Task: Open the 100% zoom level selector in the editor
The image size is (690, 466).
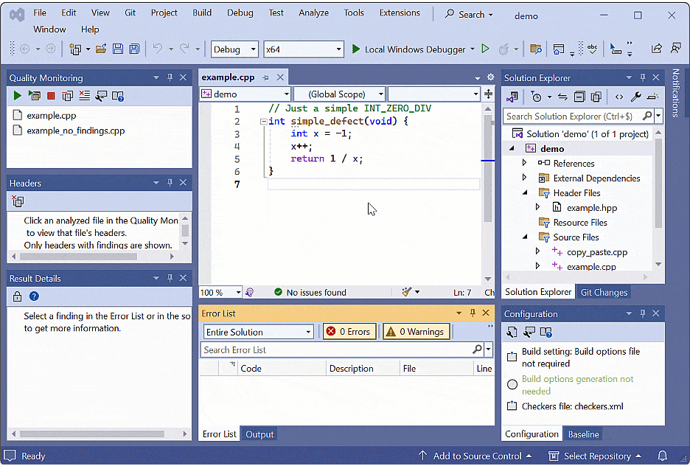Action: 220,292
